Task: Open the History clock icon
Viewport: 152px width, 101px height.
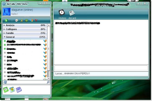Action: point(62,13)
